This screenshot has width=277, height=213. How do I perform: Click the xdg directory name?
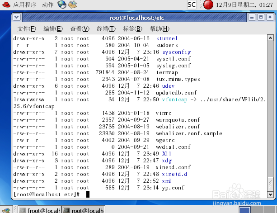(167, 161)
